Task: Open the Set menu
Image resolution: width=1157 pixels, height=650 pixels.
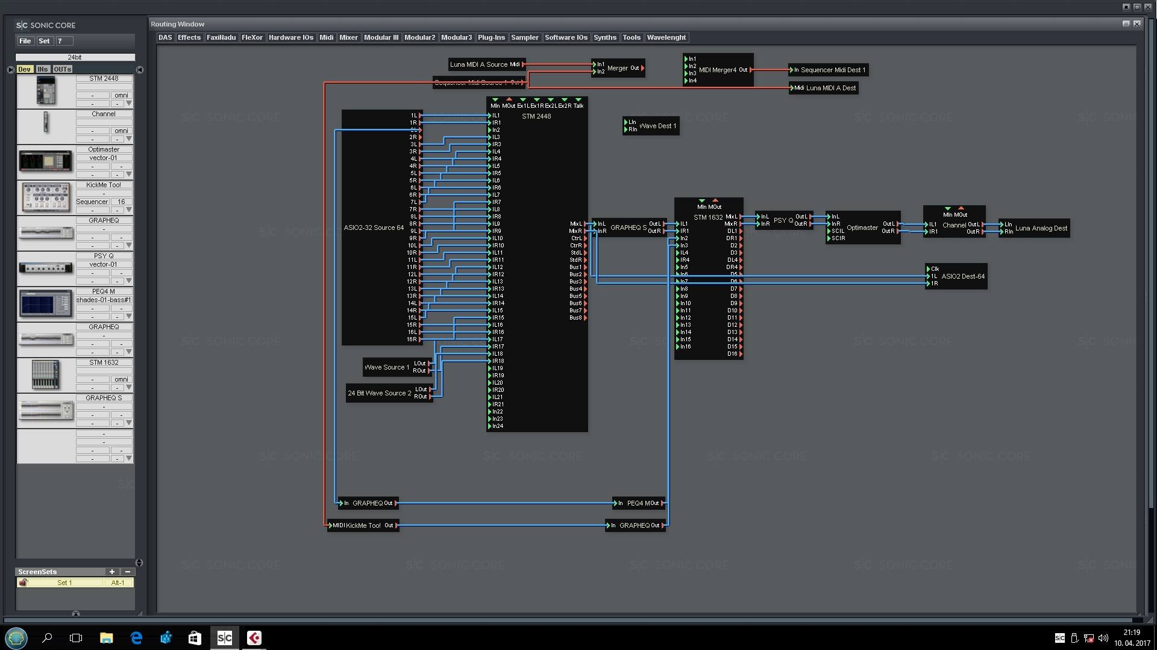Action: tap(44, 41)
